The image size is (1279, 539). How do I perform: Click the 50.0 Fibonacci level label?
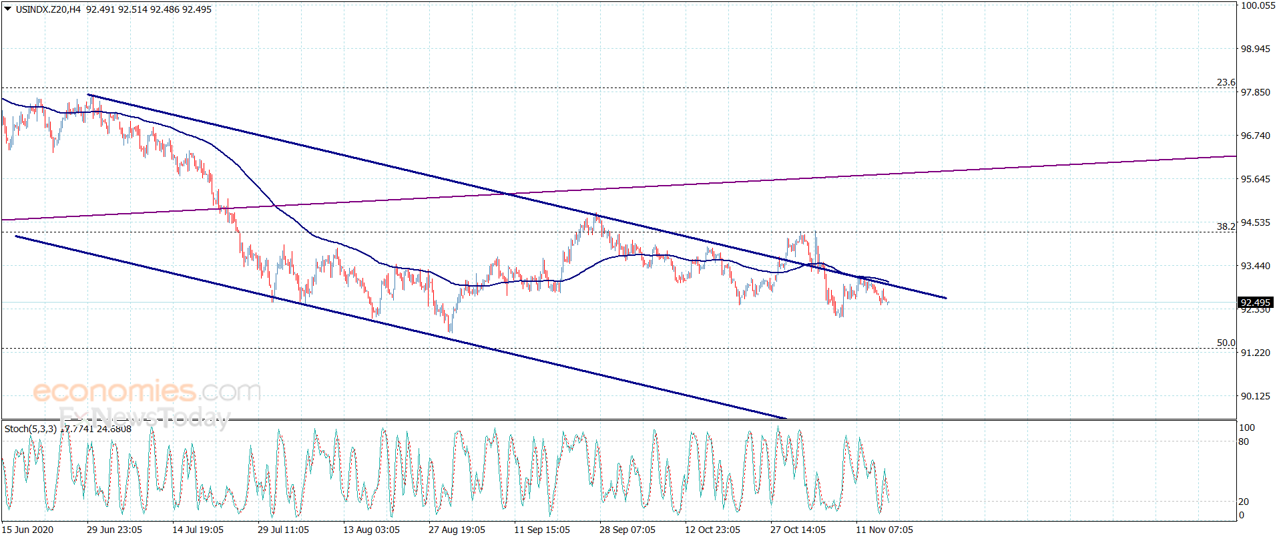point(1226,343)
